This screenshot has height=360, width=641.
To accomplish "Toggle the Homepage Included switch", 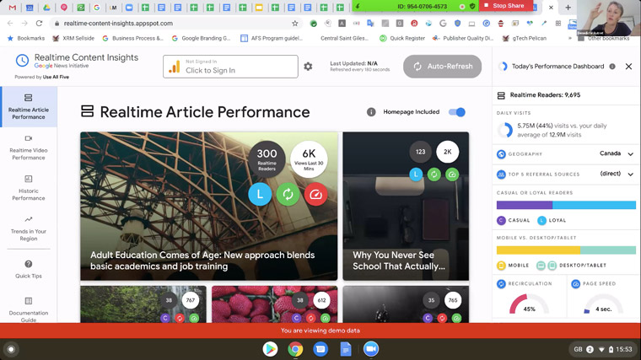I will click(457, 112).
